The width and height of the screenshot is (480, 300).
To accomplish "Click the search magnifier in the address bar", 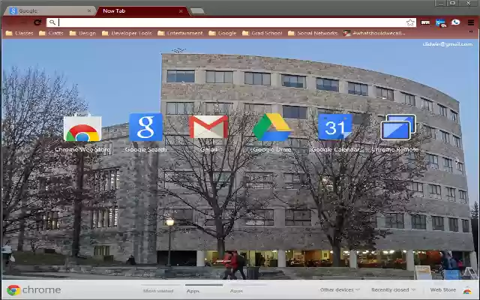I will (x=52, y=22).
